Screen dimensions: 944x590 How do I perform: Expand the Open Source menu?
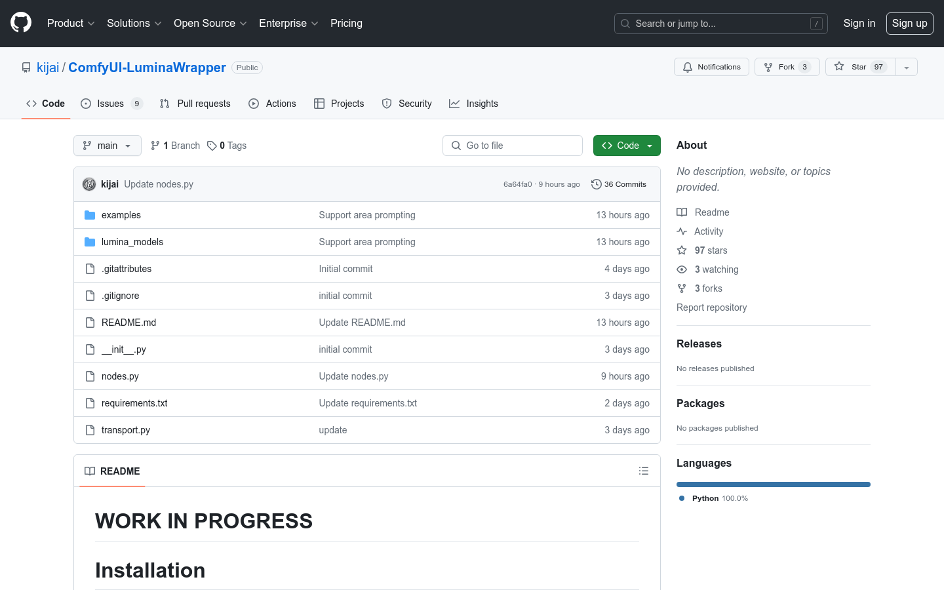pyautogui.click(x=210, y=23)
